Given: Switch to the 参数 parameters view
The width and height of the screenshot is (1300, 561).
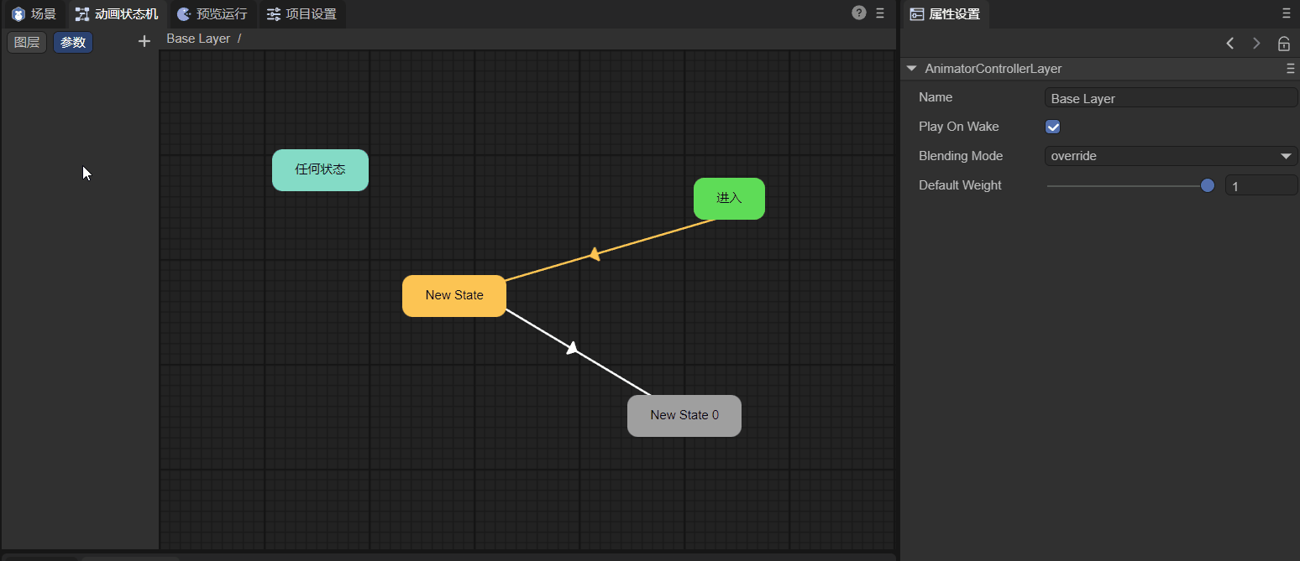Looking at the screenshot, I should pos(73,43).
